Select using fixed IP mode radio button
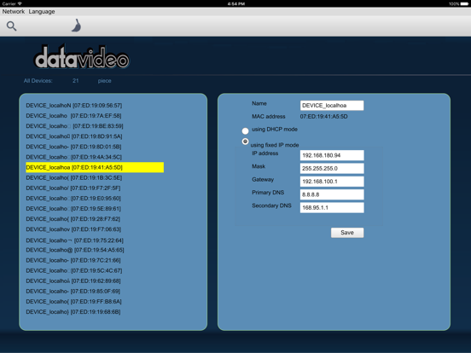This screenshot has height=353, width=471. [x=245, y=141]
